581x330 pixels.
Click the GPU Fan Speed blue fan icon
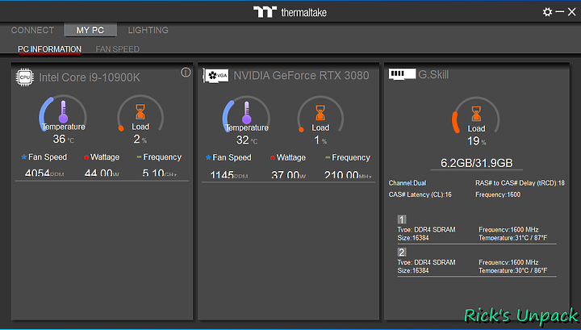click(x=208, y=157)
